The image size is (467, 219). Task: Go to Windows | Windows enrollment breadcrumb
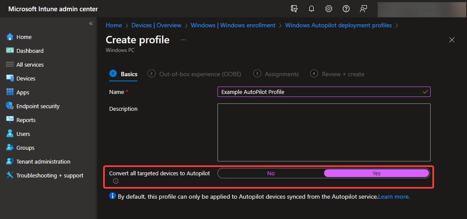pyautogui.click(x=233, y=25)
